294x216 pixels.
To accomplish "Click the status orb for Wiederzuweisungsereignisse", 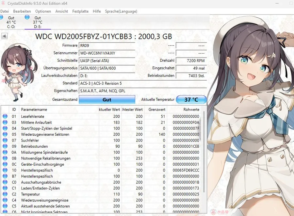I will [5, 200].
